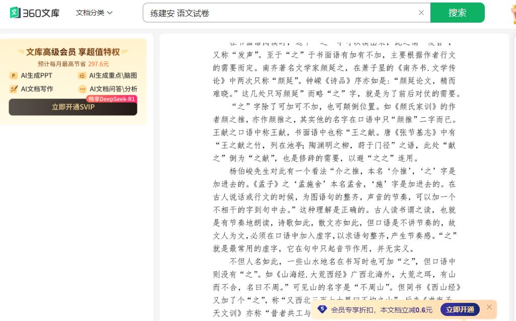Expand the 文档分类 dropdown
Viewport: 516px width, 321px height.
(x=94, y=13)
